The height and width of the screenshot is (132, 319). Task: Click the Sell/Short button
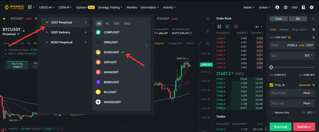pyautogui.click(x=304, y=127)
